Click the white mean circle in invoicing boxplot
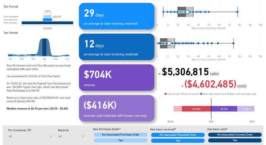 169,43
